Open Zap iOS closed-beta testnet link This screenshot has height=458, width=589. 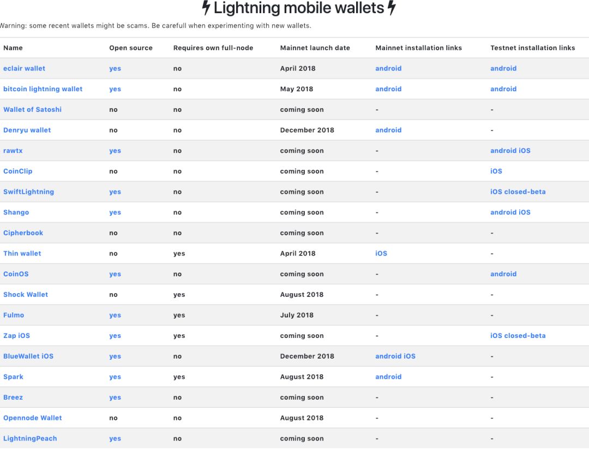(x=518, y=336)
